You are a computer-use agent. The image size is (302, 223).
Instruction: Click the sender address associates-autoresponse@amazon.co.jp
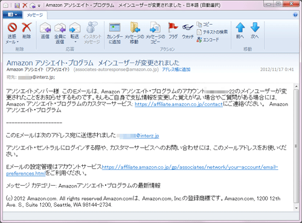[116, 69]
